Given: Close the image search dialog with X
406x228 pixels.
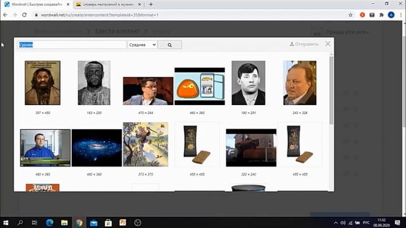Looking at the screenshot, I should coord(328,44).
